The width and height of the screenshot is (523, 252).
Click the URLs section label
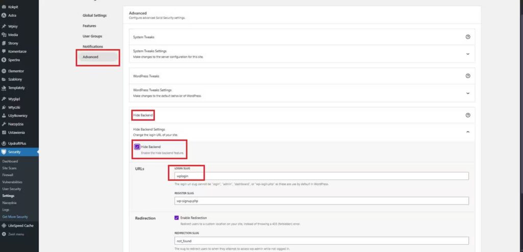click(140, 169)
